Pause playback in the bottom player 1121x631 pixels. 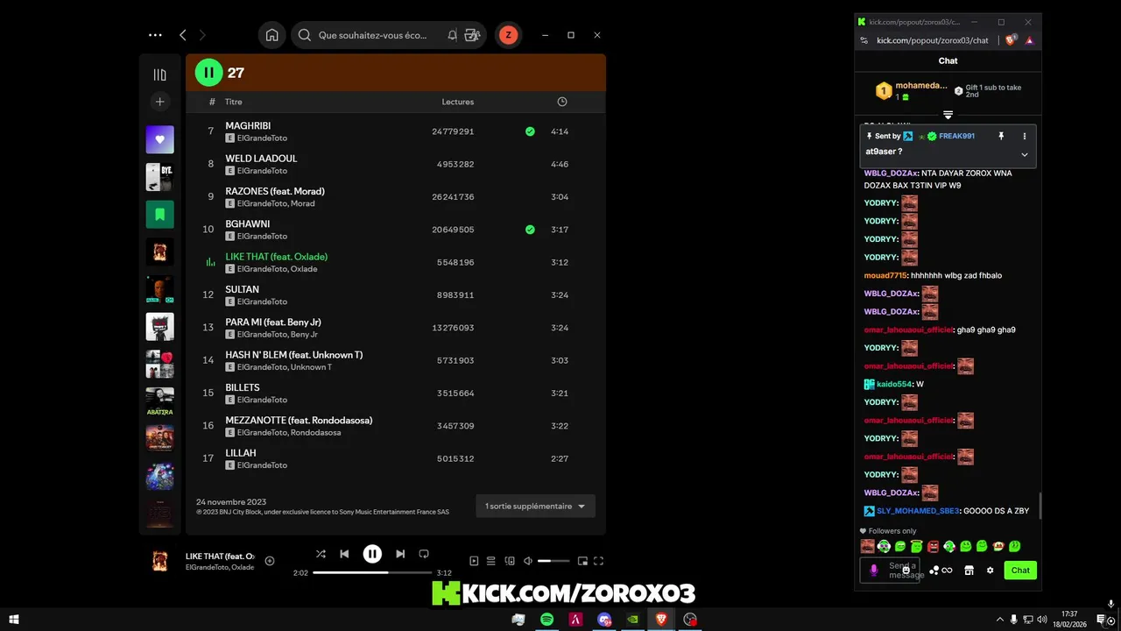pyautogui.click(x=372, y=554)
